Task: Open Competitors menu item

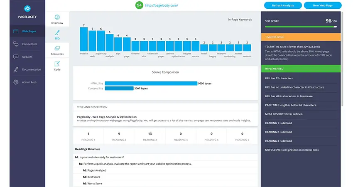Action: [27, 44]
